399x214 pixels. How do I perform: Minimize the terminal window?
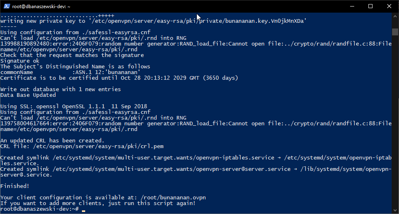(351, 7)
